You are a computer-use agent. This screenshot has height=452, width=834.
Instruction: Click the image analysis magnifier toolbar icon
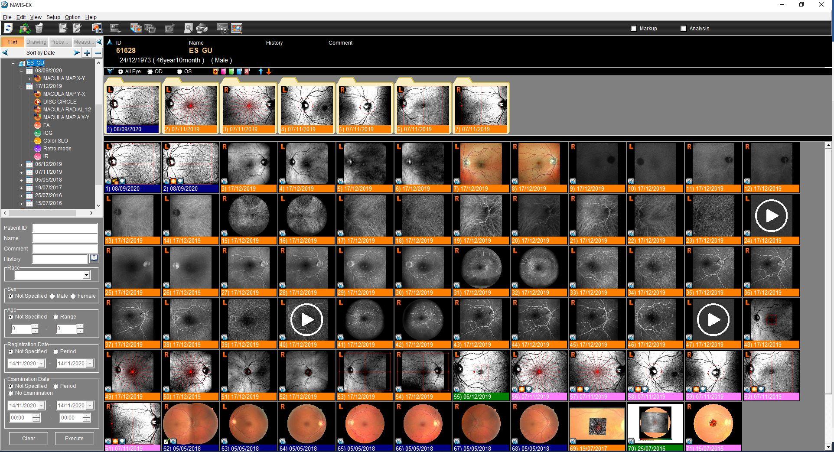237,29
